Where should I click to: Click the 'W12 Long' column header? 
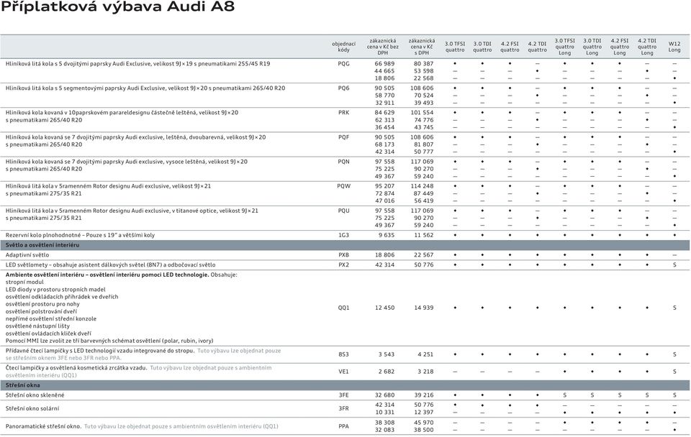point(674,47)
